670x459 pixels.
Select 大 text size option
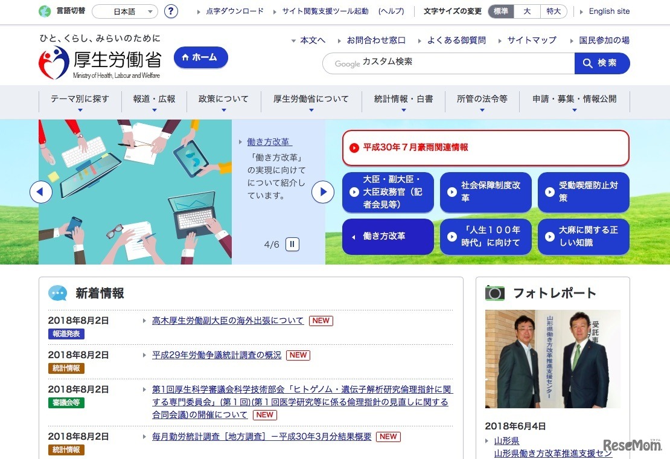click(526, 11)
